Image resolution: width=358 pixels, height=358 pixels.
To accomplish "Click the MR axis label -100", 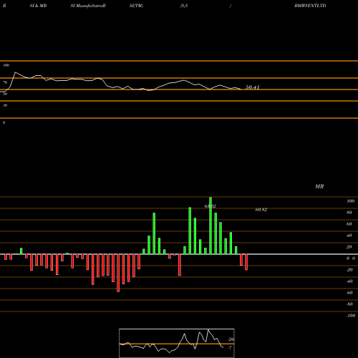I will (351, 316).
